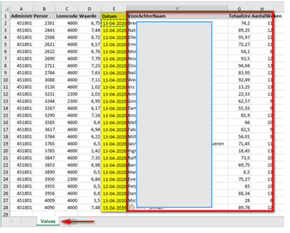Select Persnr cell 4090

tap(44, 208)
